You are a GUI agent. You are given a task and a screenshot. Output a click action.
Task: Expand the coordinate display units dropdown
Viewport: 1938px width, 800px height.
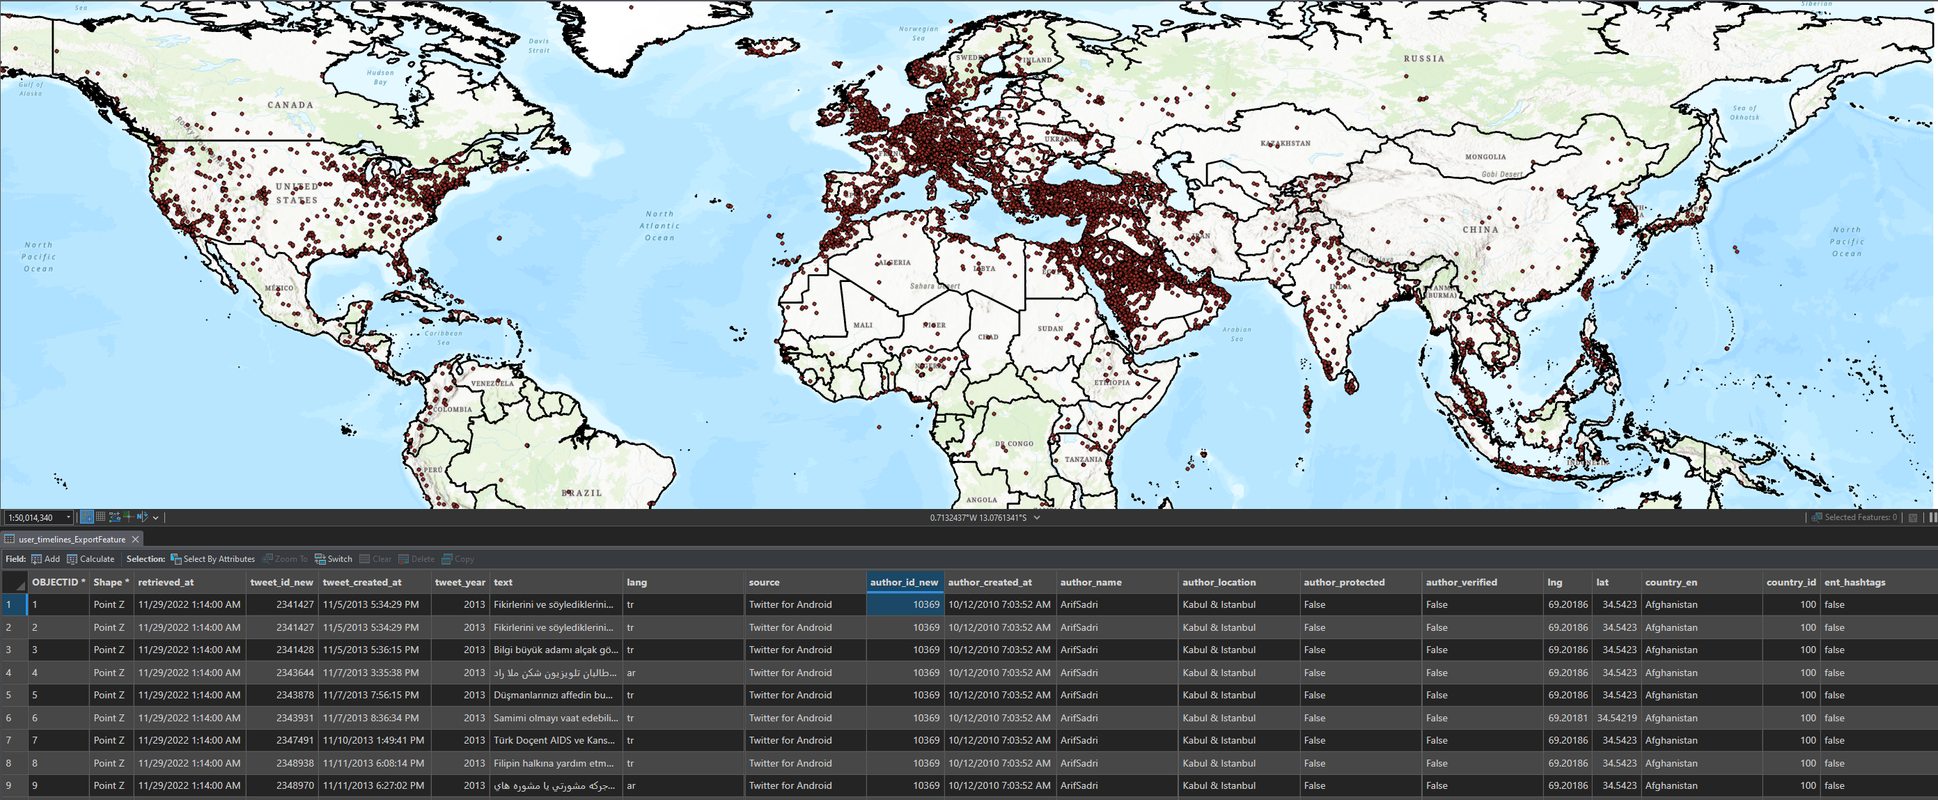click(1037, 517)
